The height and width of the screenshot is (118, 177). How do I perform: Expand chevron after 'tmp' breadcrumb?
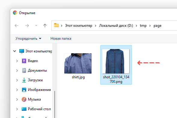point(150,26)
